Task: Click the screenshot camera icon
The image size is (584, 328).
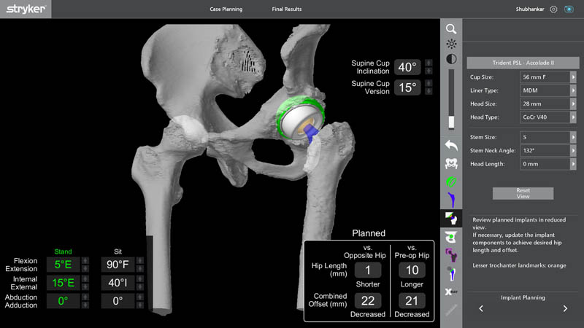Action: 569,9
